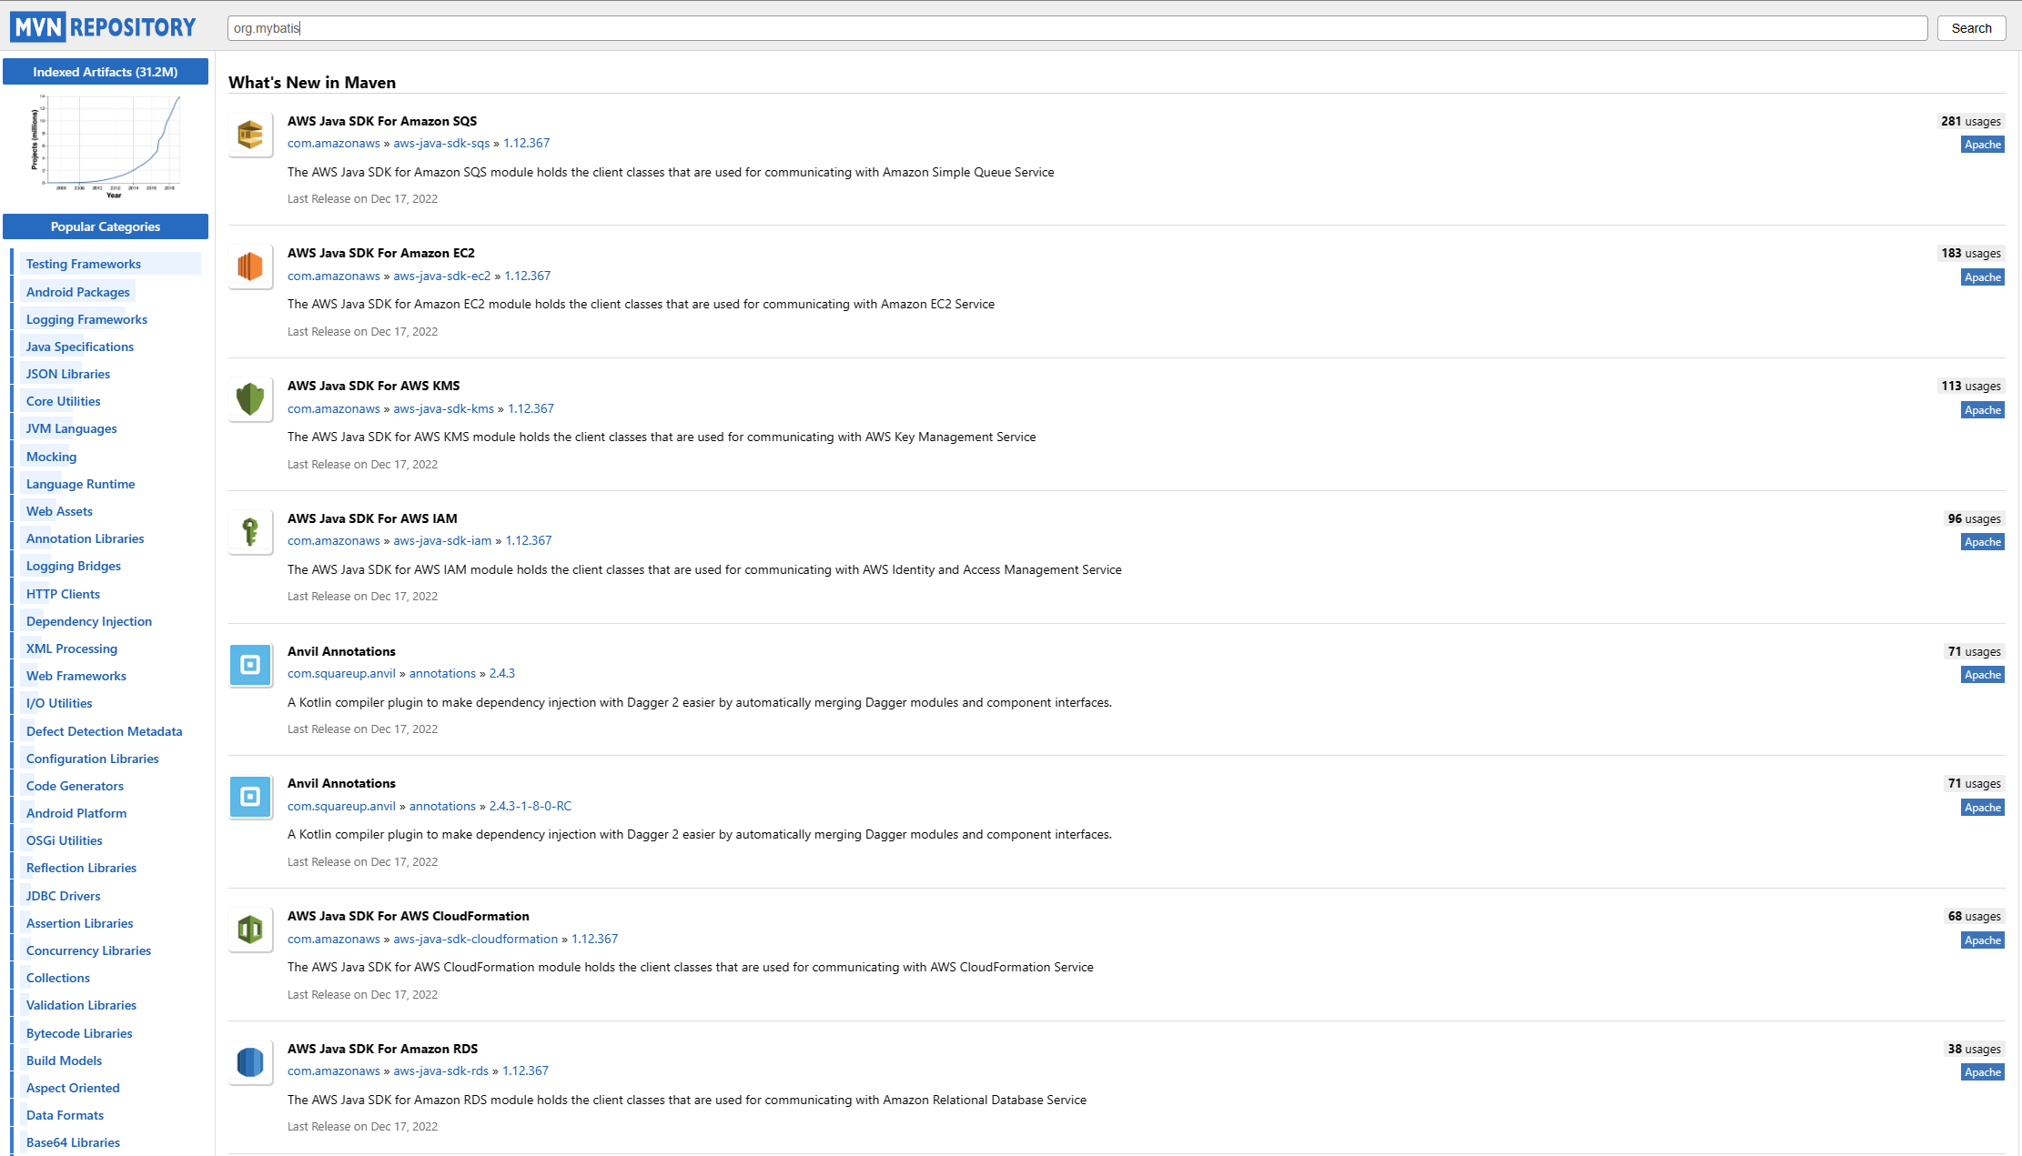Click the Indexed Artifacts (31.2M) header
Screen dimensions: 2022x1156
(x=106, y=72)
